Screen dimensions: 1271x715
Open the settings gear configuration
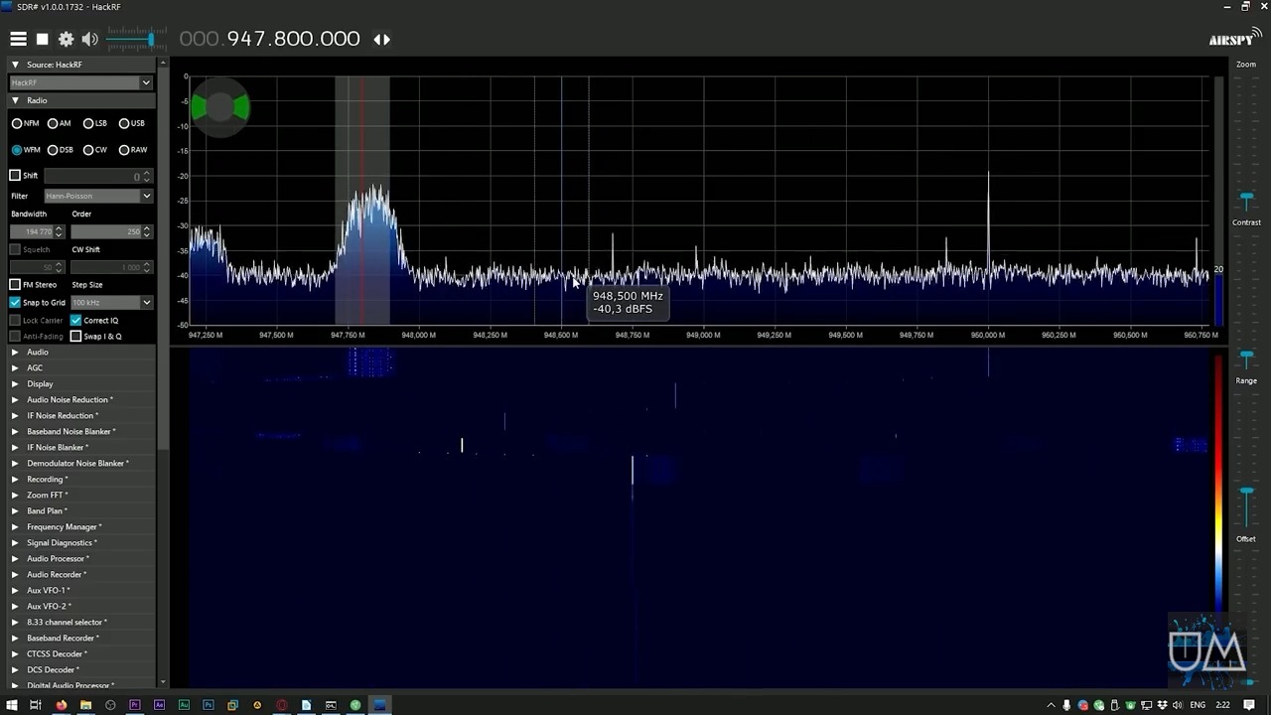click(67, 39)
